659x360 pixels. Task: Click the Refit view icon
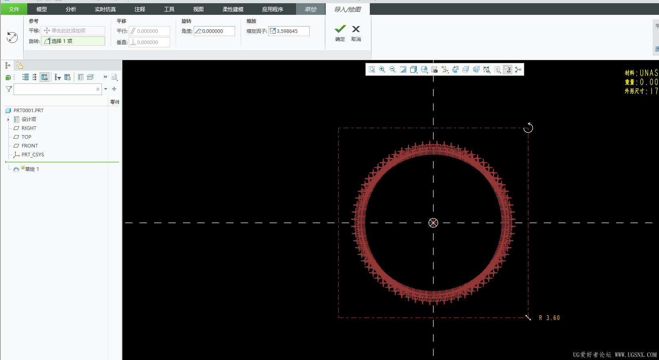[372, 70]
